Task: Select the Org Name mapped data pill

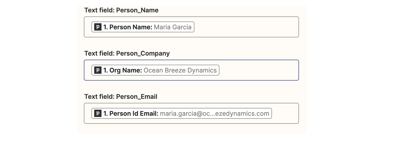Action: point(155,70)
